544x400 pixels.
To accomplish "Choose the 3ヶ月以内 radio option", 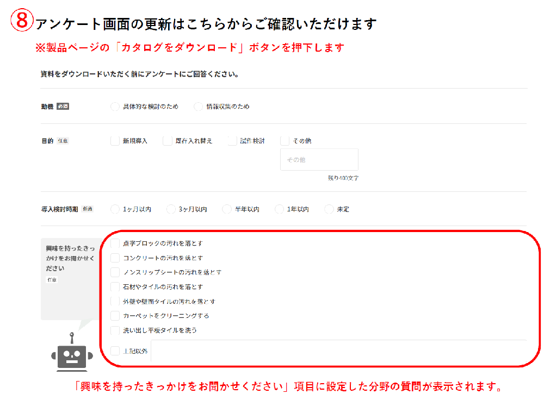I will (171, 209).
